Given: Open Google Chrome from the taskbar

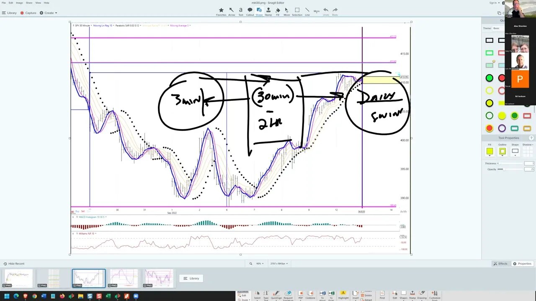Looking at the screenshot, I should click(35, 296).
